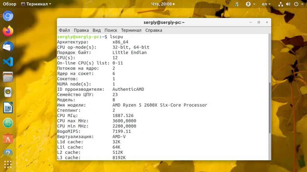Open Thunderbird mail client

[x=8, y=46]
